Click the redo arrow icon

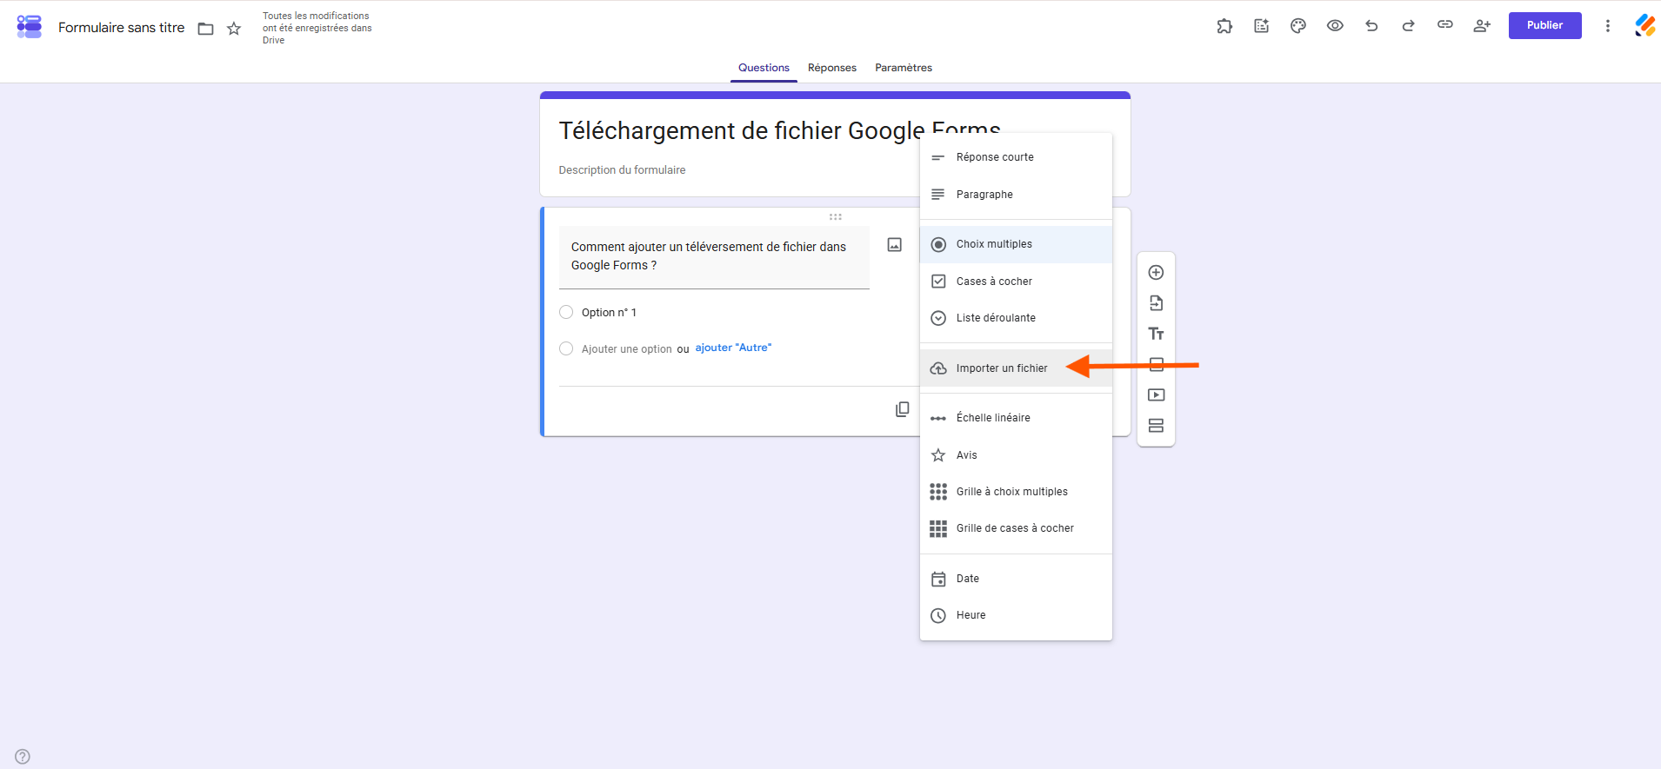(1408, 26)
